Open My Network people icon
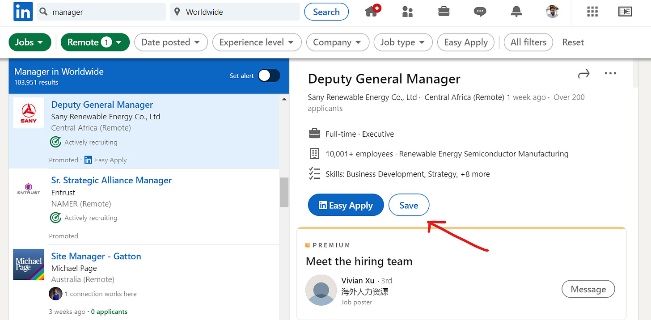Image resolution: width=651 pixels, height=320 pixels. [407, 12]
